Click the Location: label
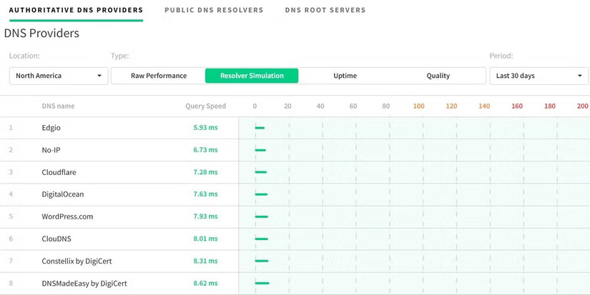 point(24,56)
